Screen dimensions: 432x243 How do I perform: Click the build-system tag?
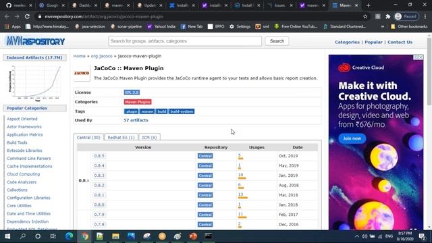pos(182,111)
